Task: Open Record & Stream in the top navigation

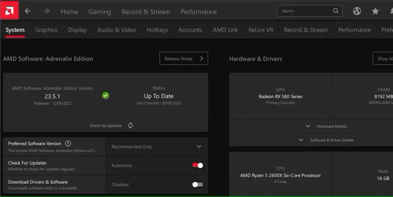Action: 146,11
